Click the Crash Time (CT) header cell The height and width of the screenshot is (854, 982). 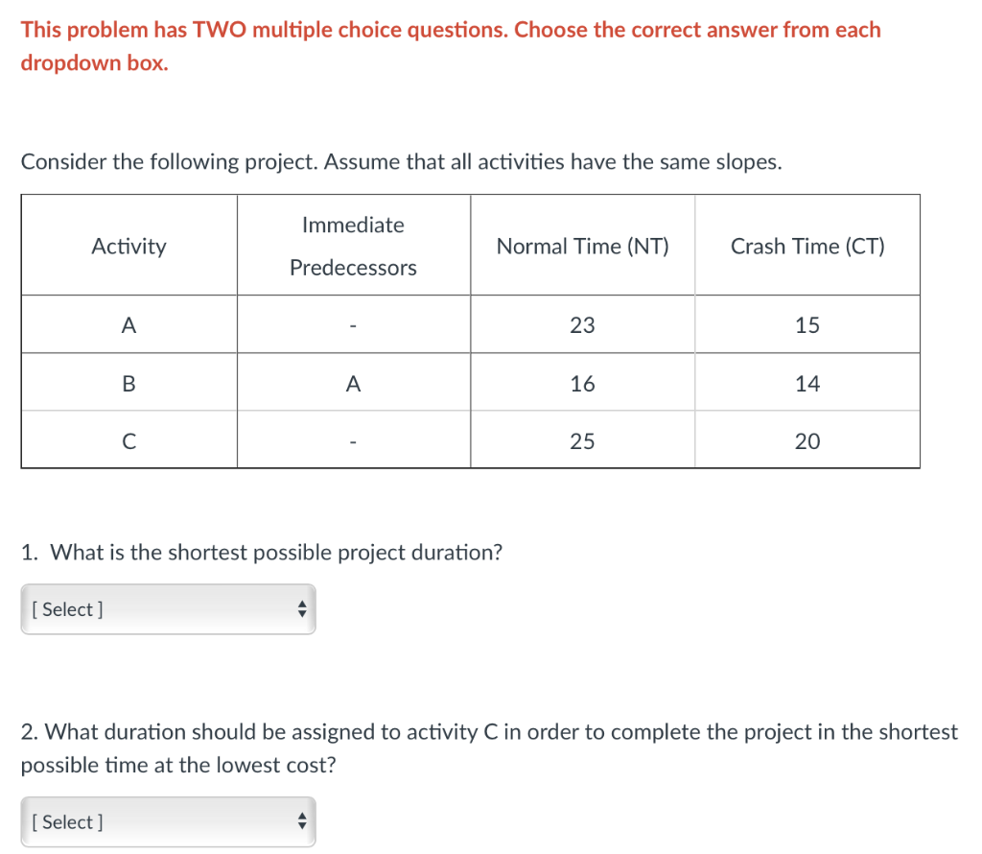click(x=807, y=246)
